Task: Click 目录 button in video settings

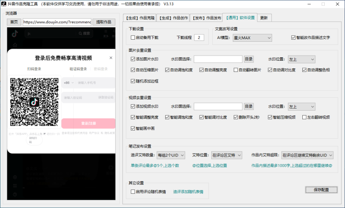Action: click(x=249, y=106)
